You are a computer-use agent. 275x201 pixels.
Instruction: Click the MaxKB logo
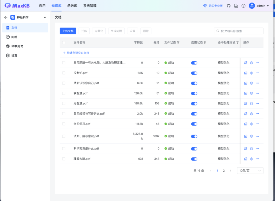click(x=17, y=6)
